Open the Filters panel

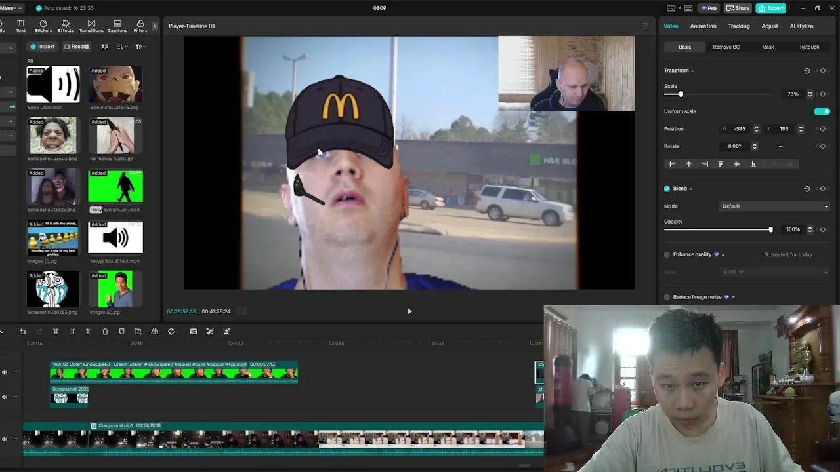[x=140, y=26]
